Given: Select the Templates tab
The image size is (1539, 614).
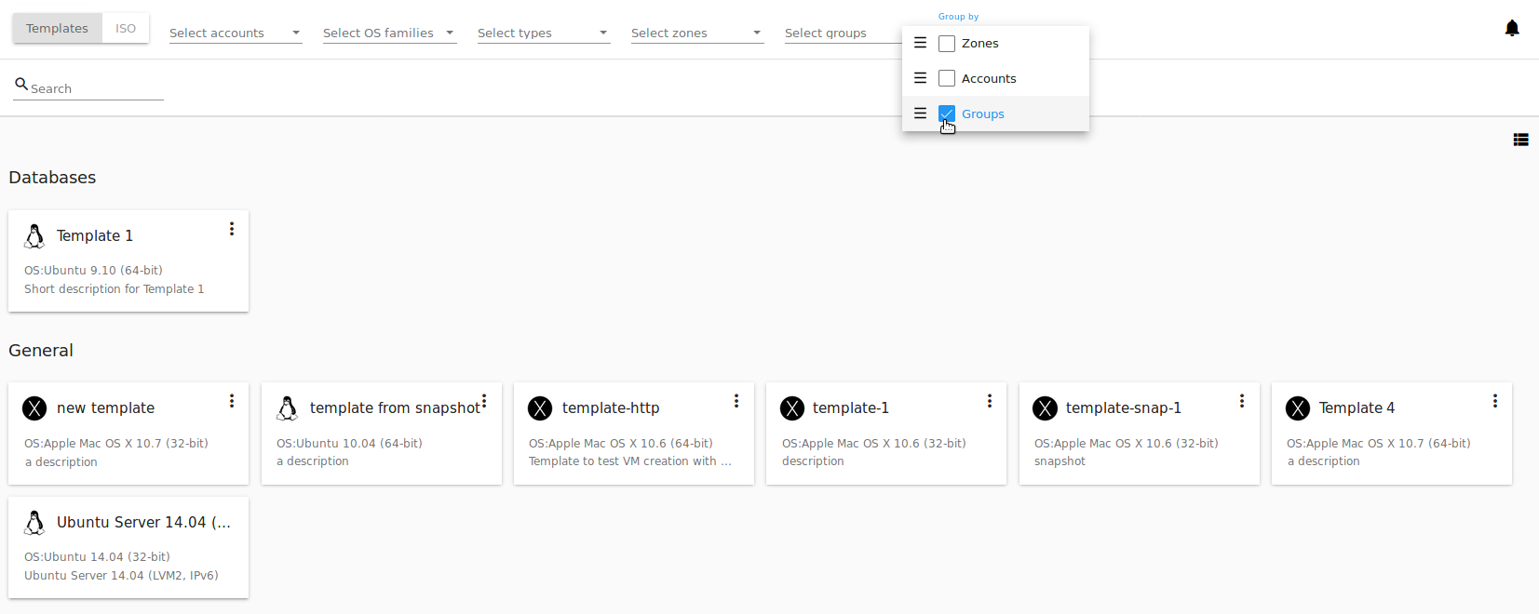Looking at the screenshot, I should tap(57, 29).
